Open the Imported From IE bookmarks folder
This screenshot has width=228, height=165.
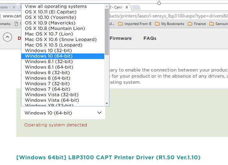coord(135,24)
